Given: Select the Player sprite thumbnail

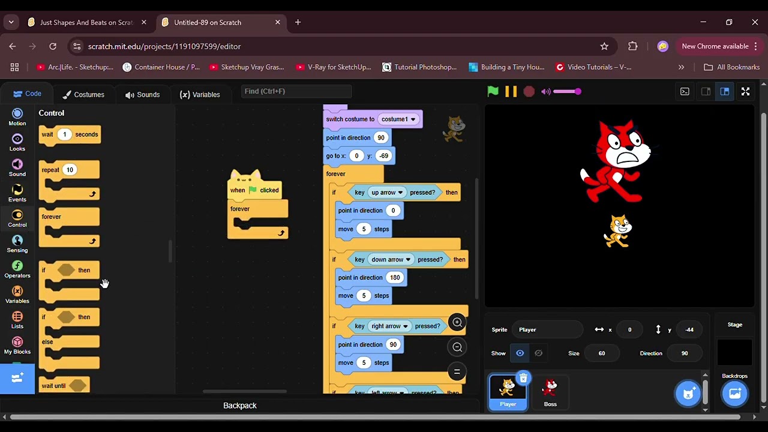Looking at the screenshot, I should point(508,392).
